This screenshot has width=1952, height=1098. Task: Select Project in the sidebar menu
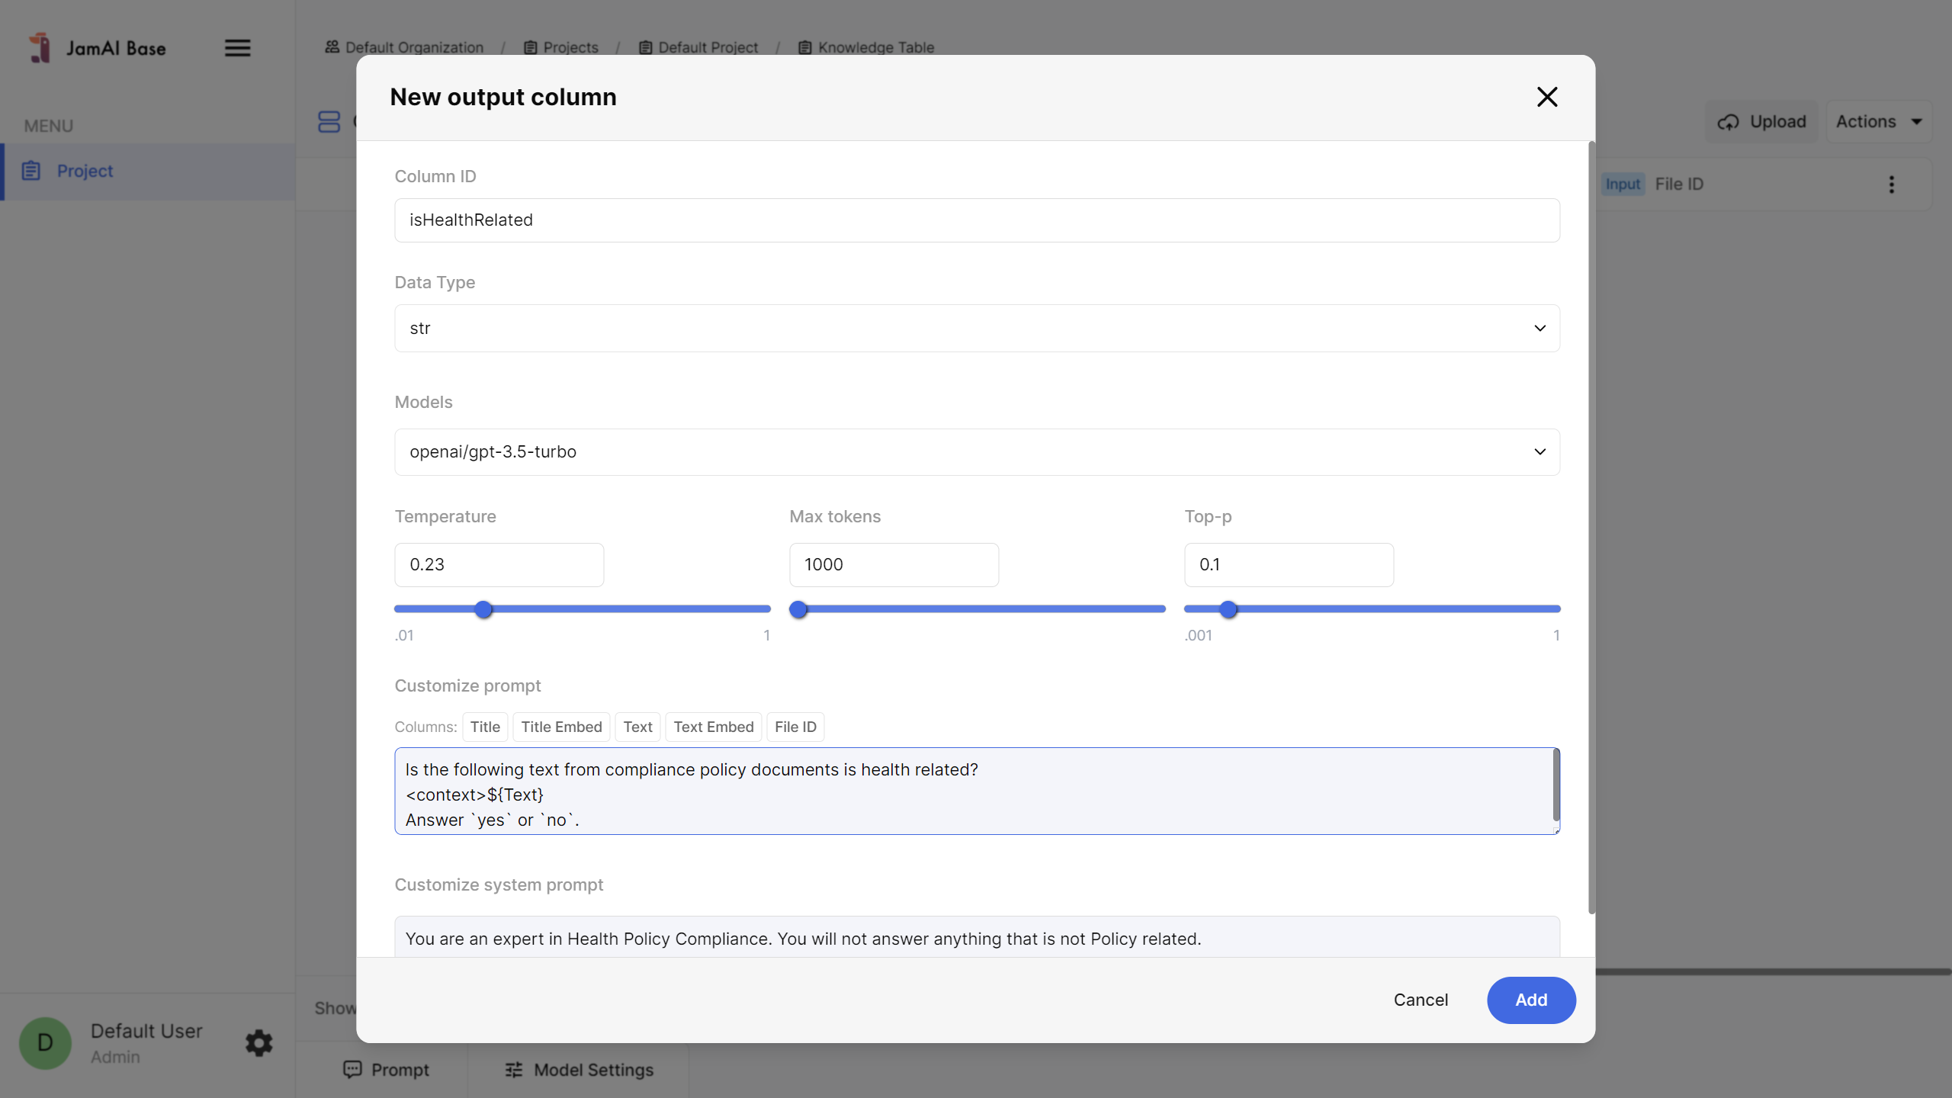pyautogui.click(x=85, y=172)
